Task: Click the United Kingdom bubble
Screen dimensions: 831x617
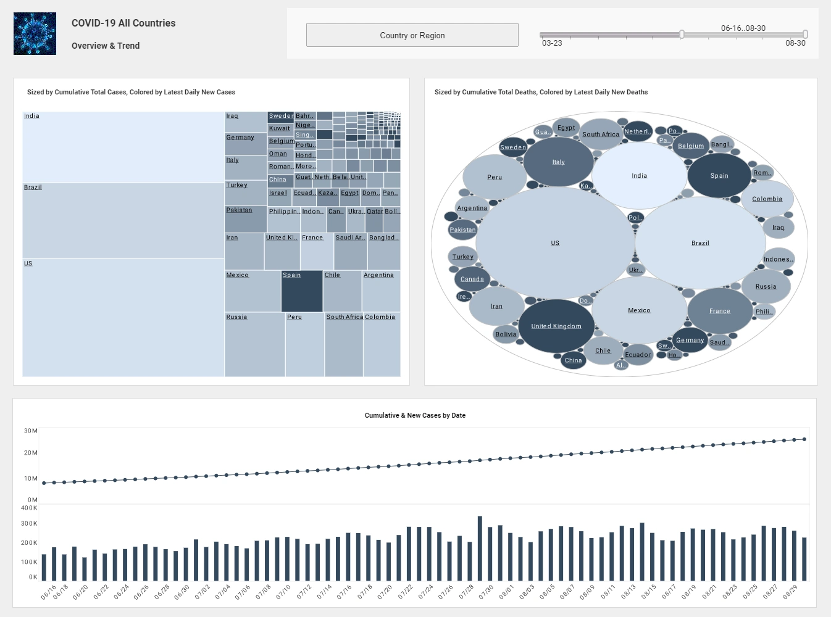Action: tap(556, 326)
